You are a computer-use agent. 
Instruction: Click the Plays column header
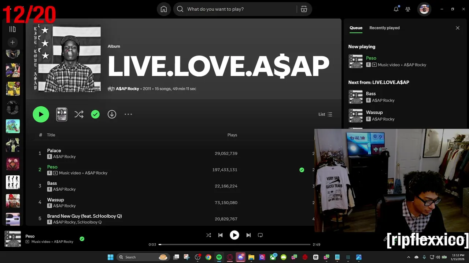tap(232, 135)
